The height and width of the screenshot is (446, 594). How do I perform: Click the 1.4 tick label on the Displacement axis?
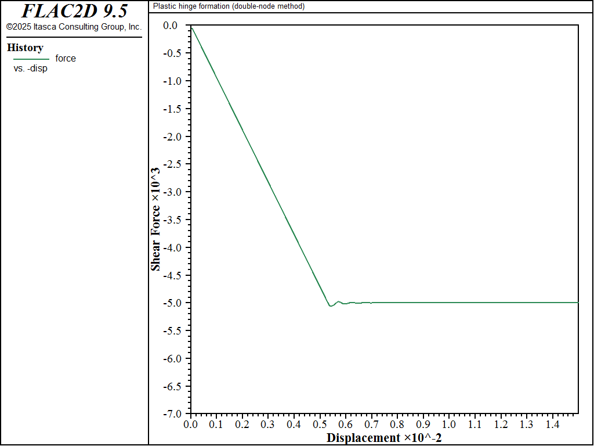click(552, 425)
